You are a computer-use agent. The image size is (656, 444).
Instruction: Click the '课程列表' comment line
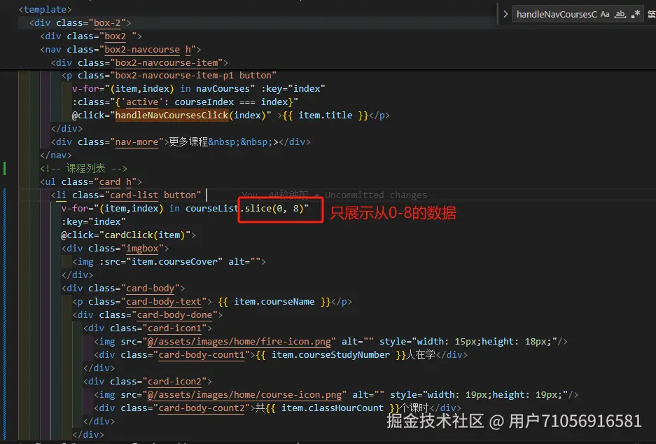[84, 169]
